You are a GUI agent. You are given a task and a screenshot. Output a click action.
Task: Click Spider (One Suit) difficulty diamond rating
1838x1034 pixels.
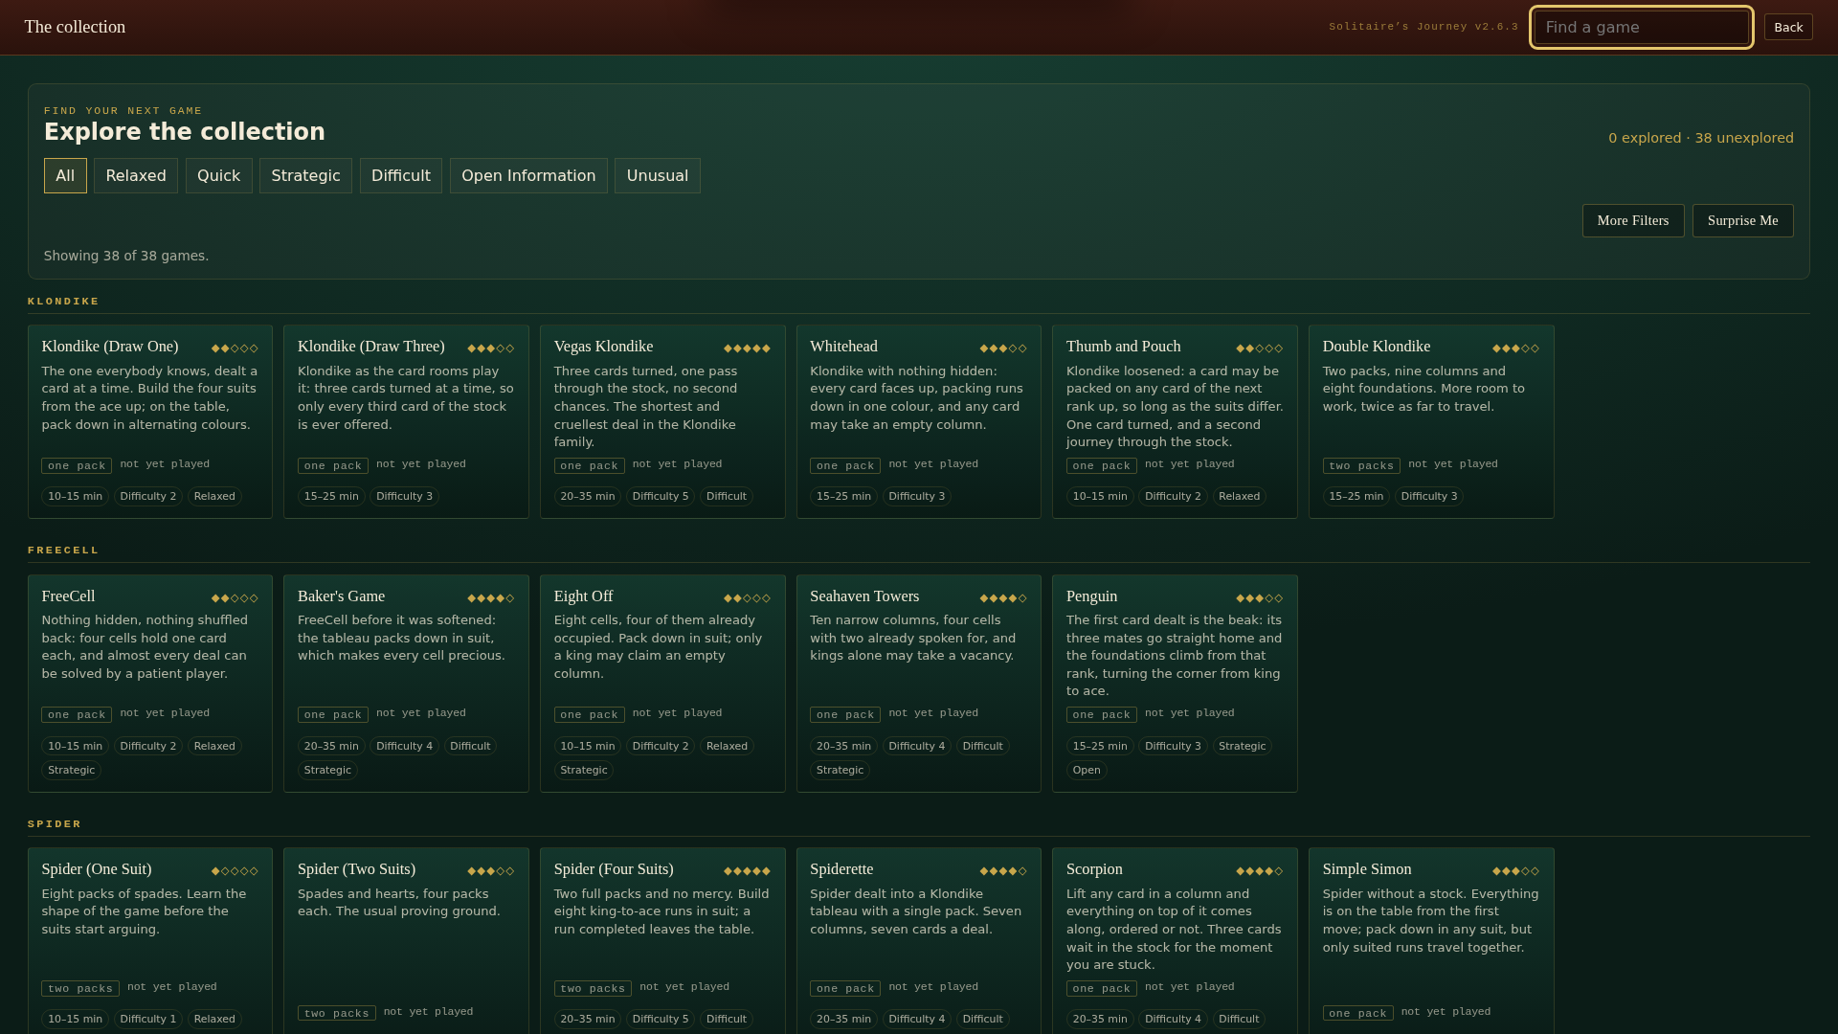pyautogui.click(x=235, y=871)
